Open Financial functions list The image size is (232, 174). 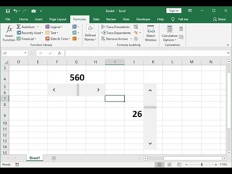click(27, 39)
